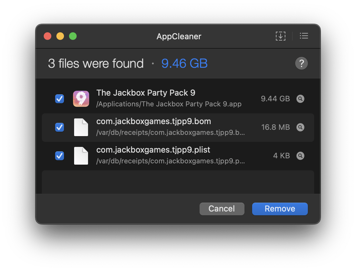The height and width of the screenshot is (271, 356).
Task: Close the AppCleaner window with red button
Action: click(x=48, y=36)
